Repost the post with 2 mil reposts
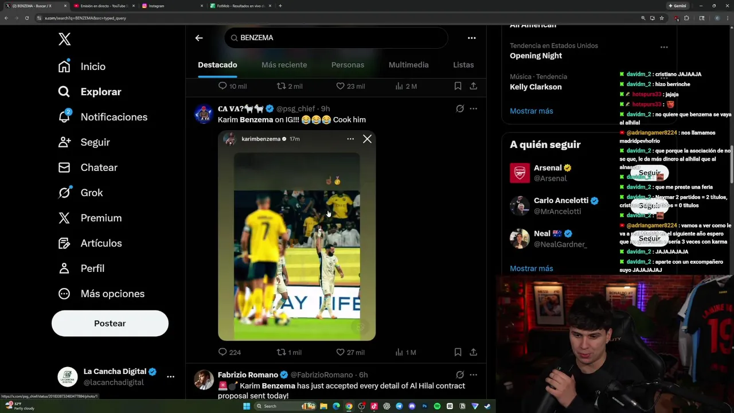The height and width of the screenshot is (413, 734). click(290, 86)
